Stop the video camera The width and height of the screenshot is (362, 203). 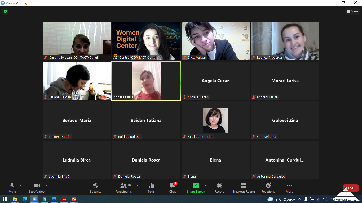(37, 188)
